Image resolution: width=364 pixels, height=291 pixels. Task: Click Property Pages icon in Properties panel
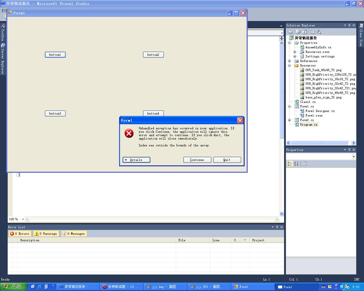tap(305, 164)
